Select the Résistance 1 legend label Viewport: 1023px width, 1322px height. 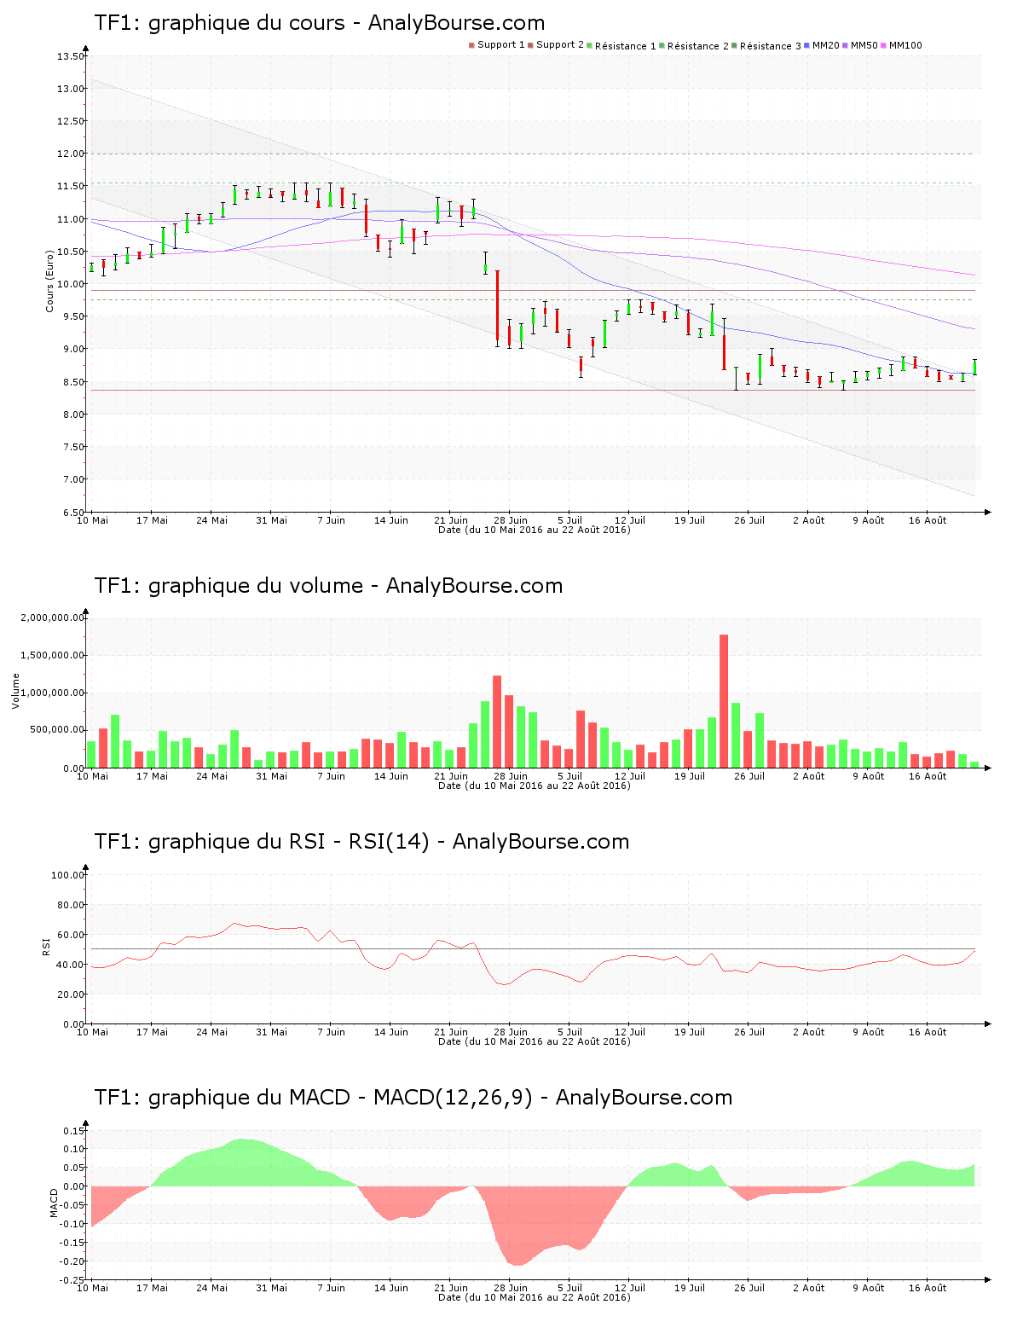click(626, 46)
